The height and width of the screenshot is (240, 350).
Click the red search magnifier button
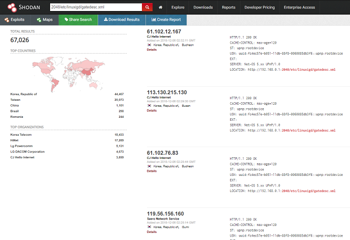[x=147, y=7]
